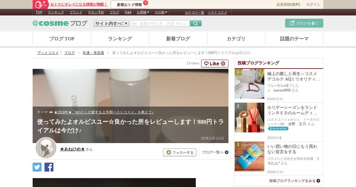Share post via Facebook icon
The height and width of the screenshot is (187, 356).
[x=49, y=167]
